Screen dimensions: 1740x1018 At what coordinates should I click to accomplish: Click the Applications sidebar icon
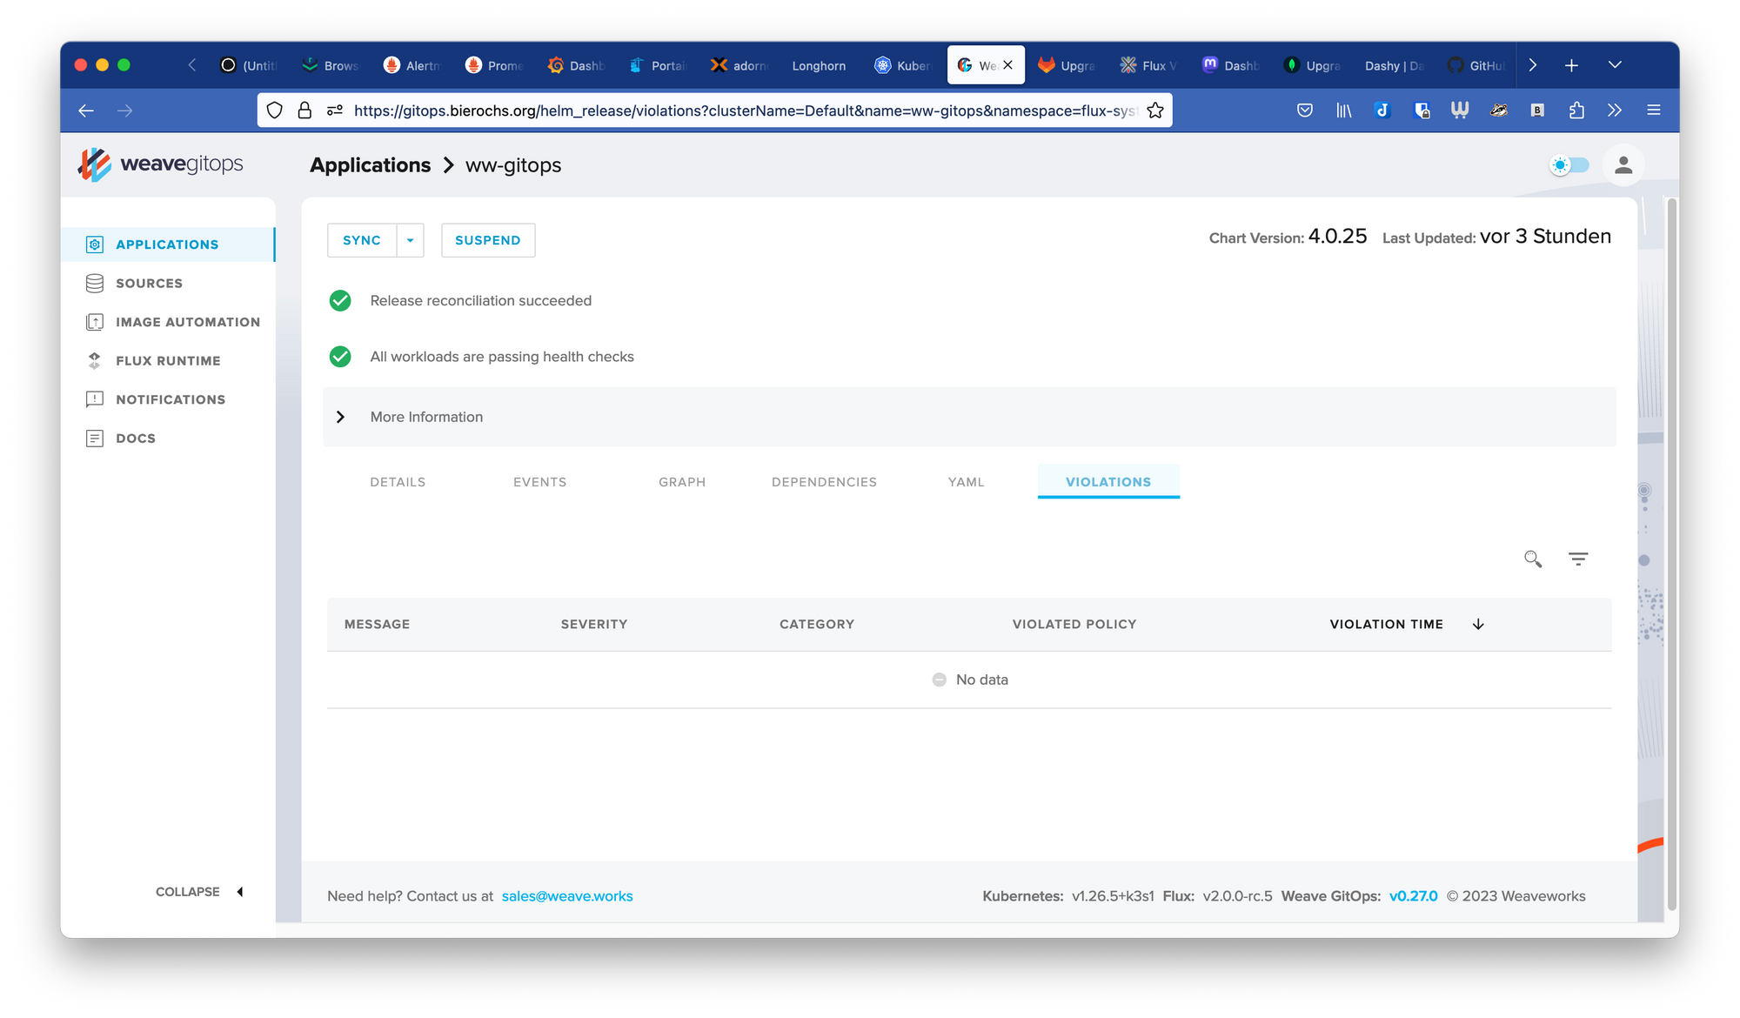(95, 244)
